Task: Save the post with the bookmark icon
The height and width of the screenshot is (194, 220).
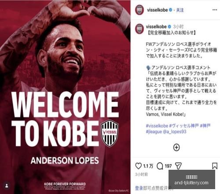Action: 215,166
